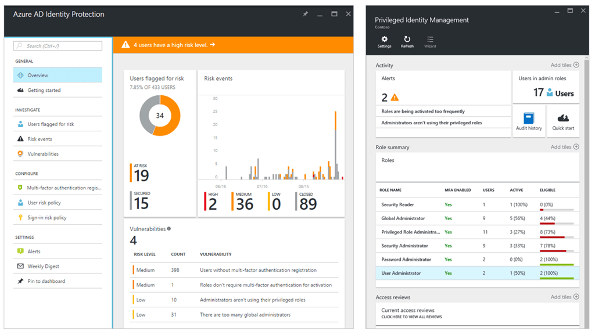Screen dimensions: 595x334
Task: Open the Audit history tile
Action: click(x=529, y=121)
